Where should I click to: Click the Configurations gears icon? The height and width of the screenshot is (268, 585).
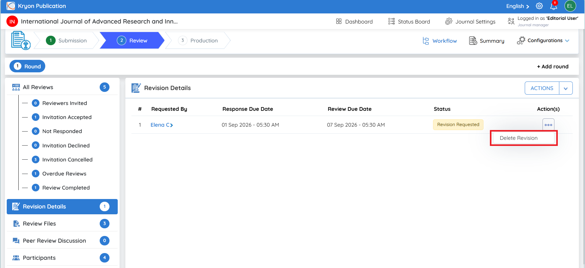(x=521, y=41)
